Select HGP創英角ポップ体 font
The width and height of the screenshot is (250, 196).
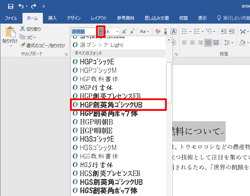tap(119, 114)
